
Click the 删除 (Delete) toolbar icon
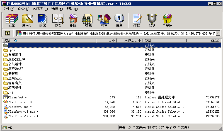73,20
